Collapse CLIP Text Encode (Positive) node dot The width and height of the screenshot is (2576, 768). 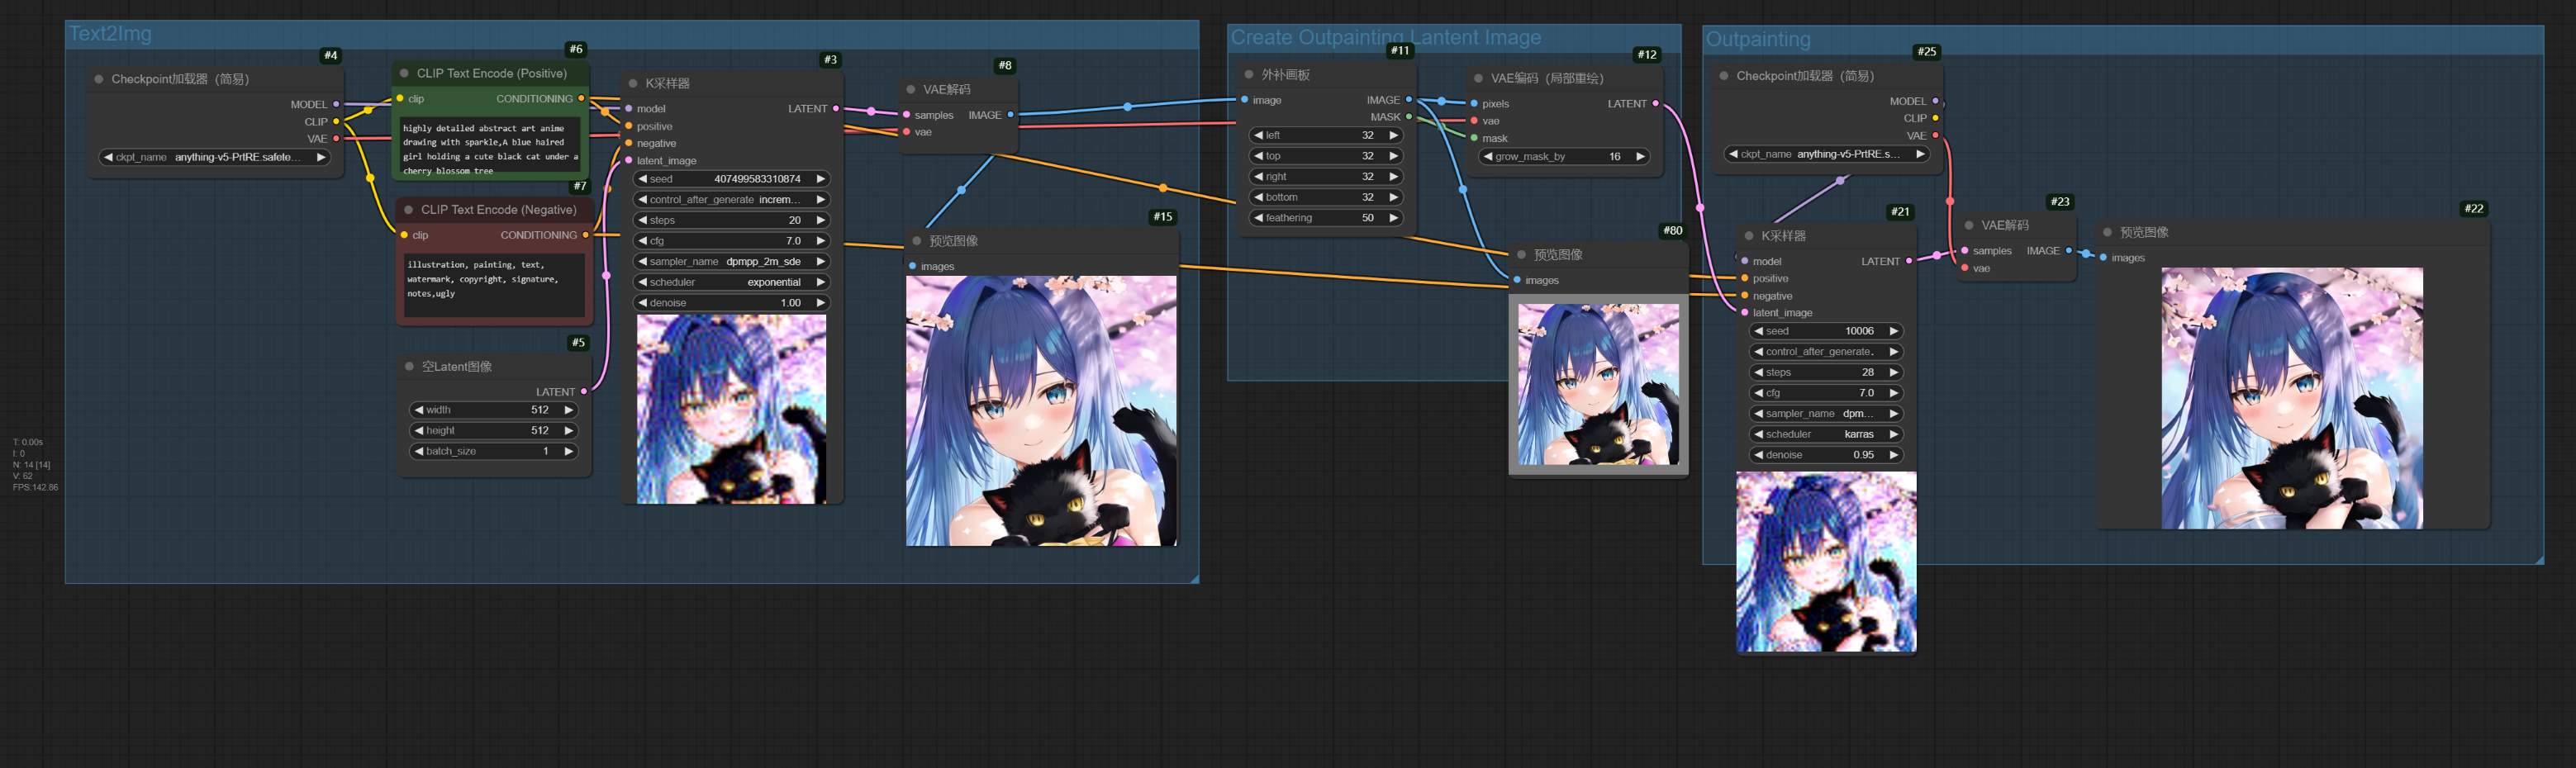click(x=405, y=73)
